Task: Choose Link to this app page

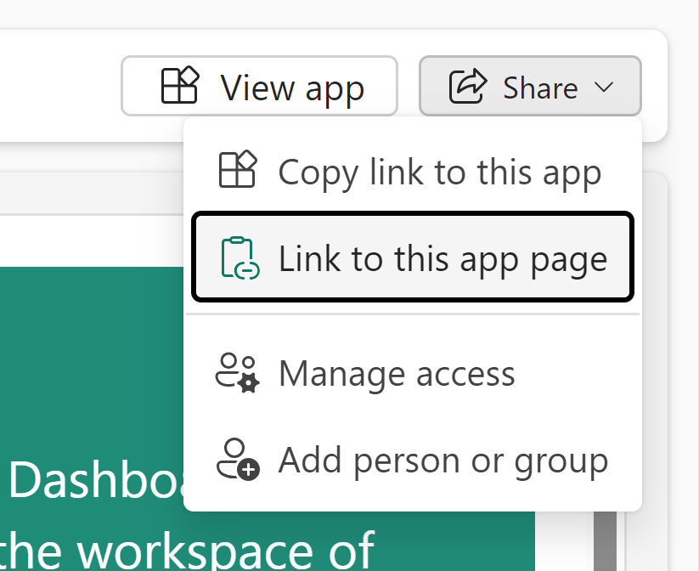Action: [x=442, y=258]
